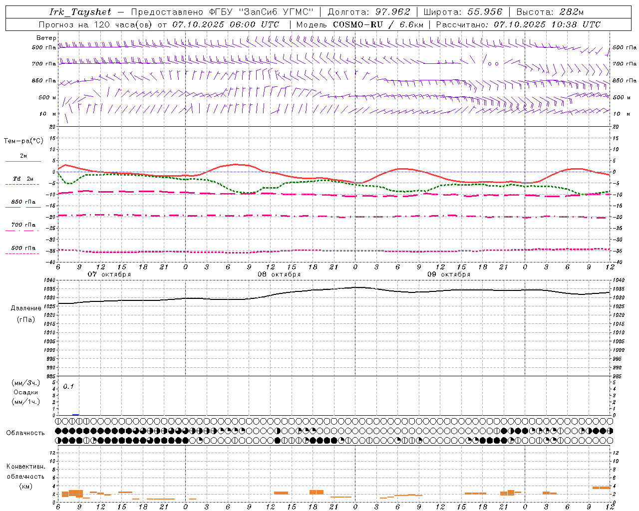Click the 0.1 precipitation maximum value

click(68, 386)
